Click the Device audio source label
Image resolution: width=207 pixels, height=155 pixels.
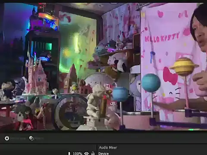pos(103,154)
